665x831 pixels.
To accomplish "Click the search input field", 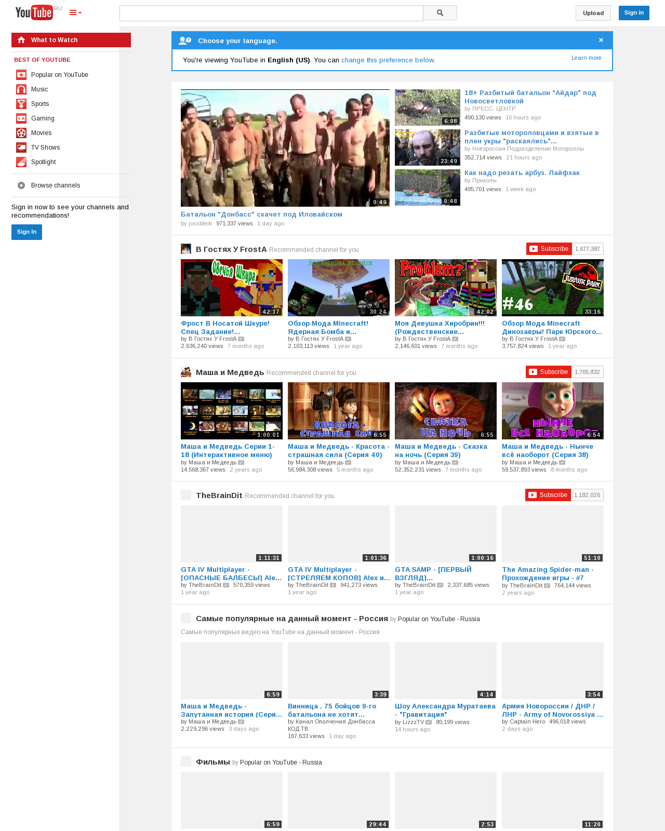I will point(271,13).
